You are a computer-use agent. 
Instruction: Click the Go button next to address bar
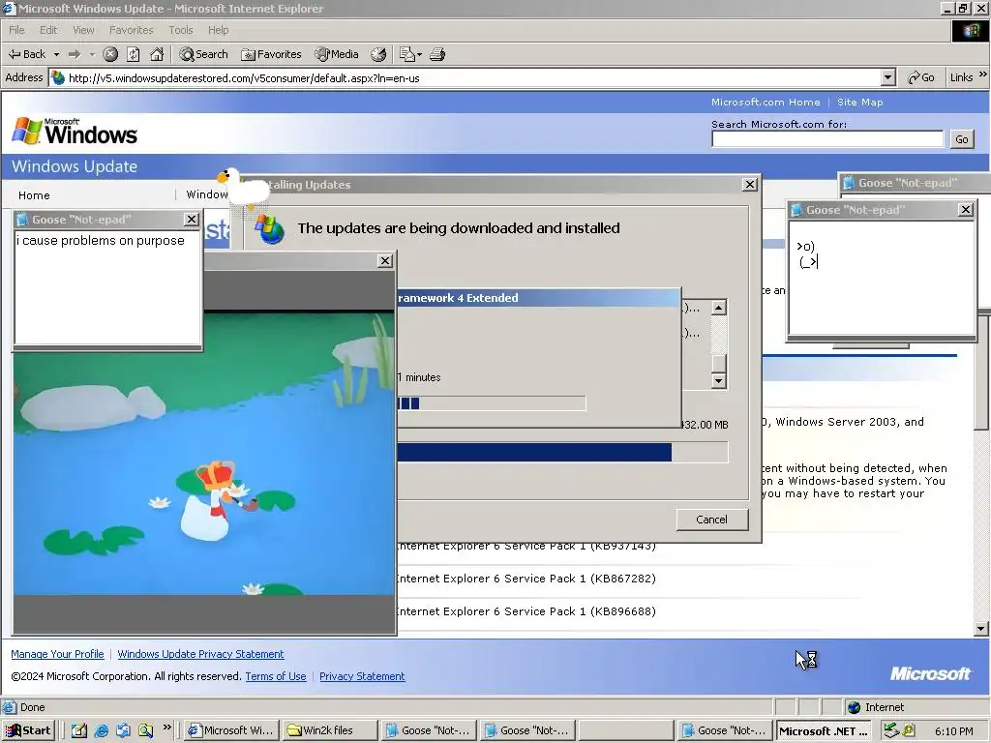point(920,77)
